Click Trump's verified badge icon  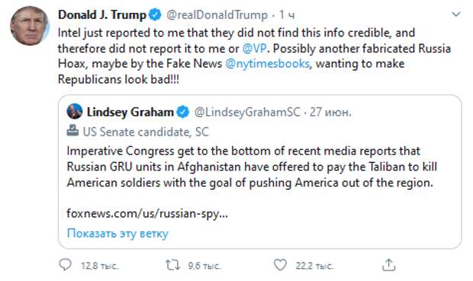156,14
